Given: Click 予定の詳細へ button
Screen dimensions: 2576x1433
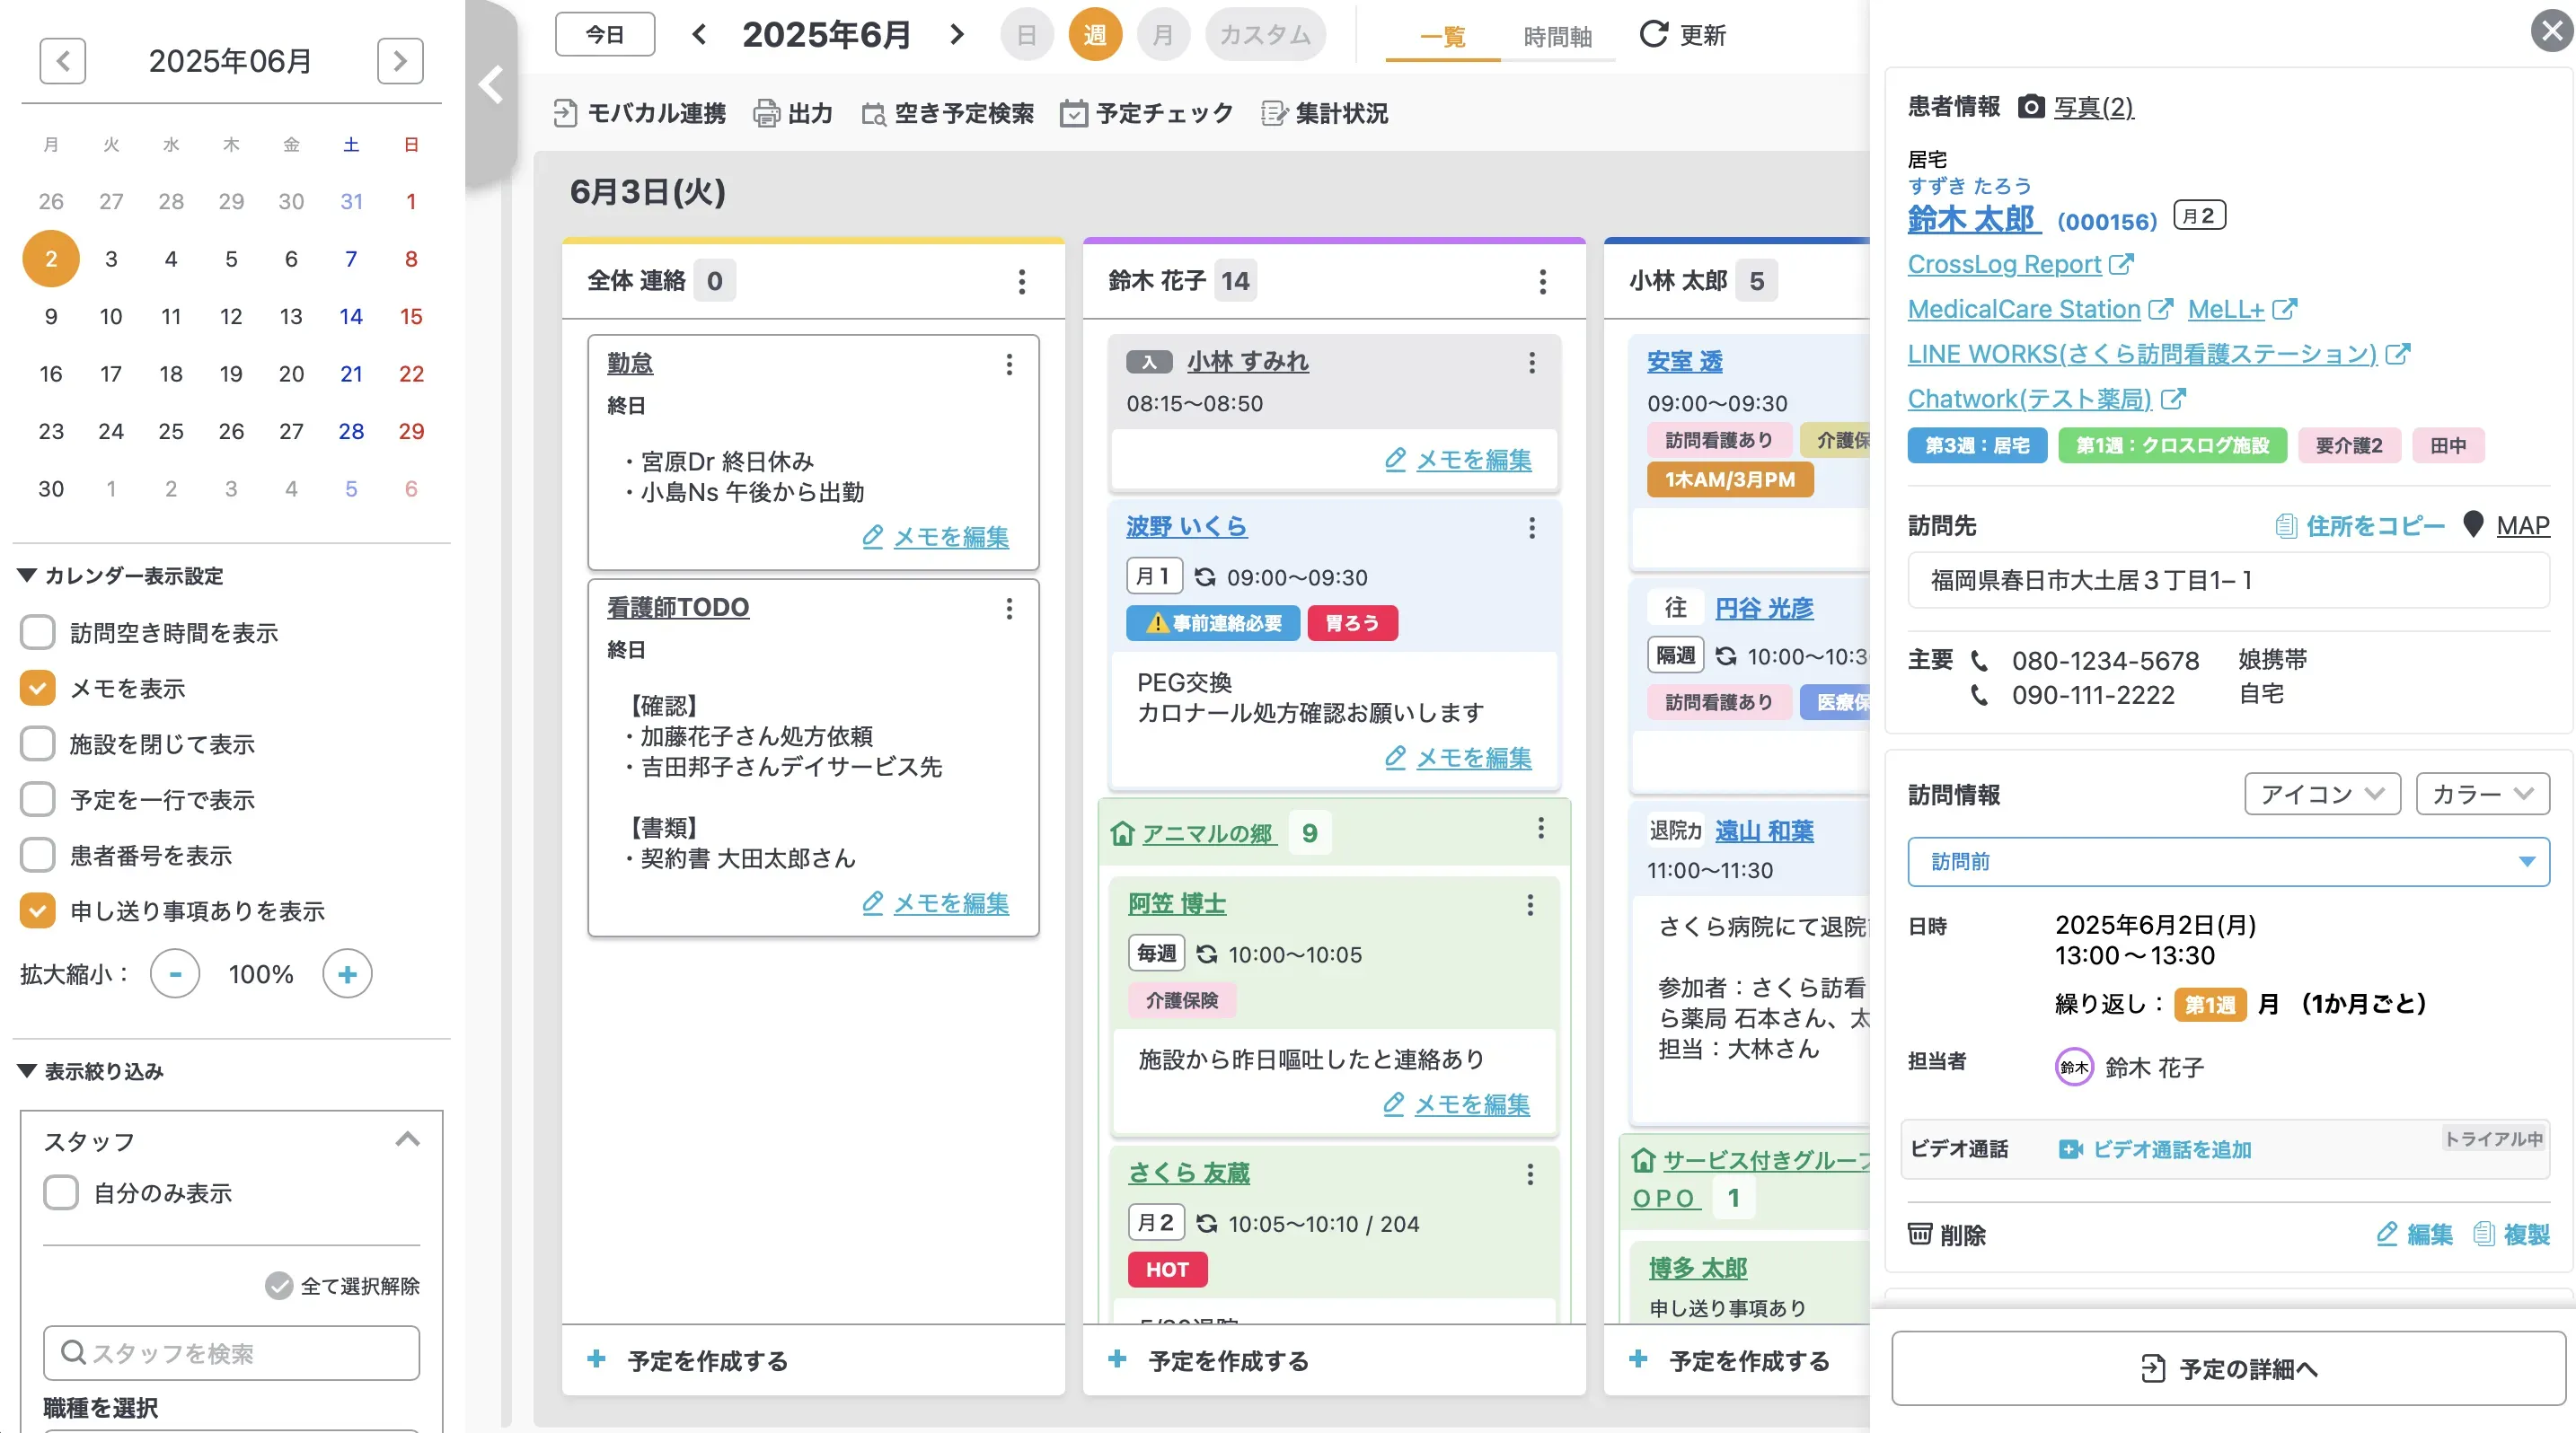Looking at the screenshot, I should (x=2228, y=1369).
